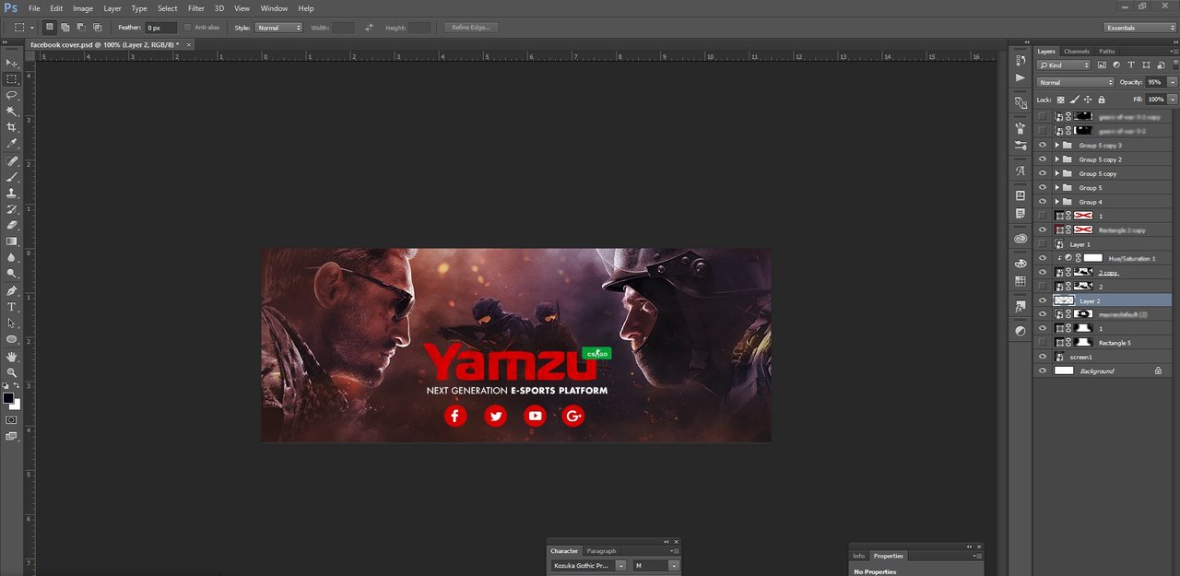Click the Lock All padlock icon

tap(1102, 100)
